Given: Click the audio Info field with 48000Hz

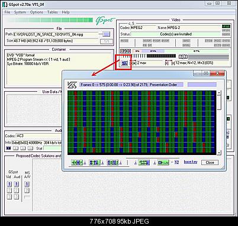Looking at the screenshot, I should pos(37,143).
